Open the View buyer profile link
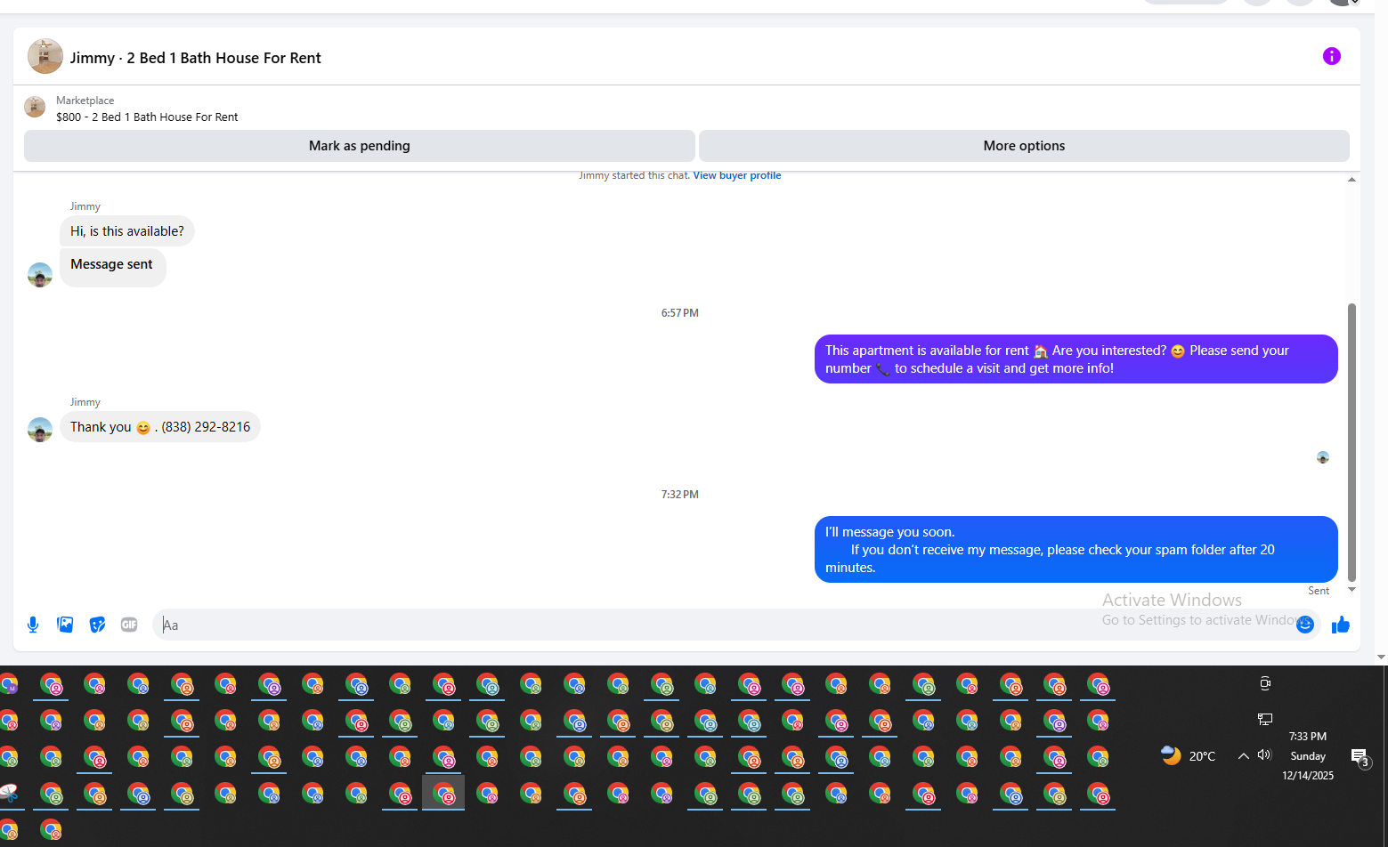The height and width of the screenshot is (847, 1388). (x=737, y=175)
